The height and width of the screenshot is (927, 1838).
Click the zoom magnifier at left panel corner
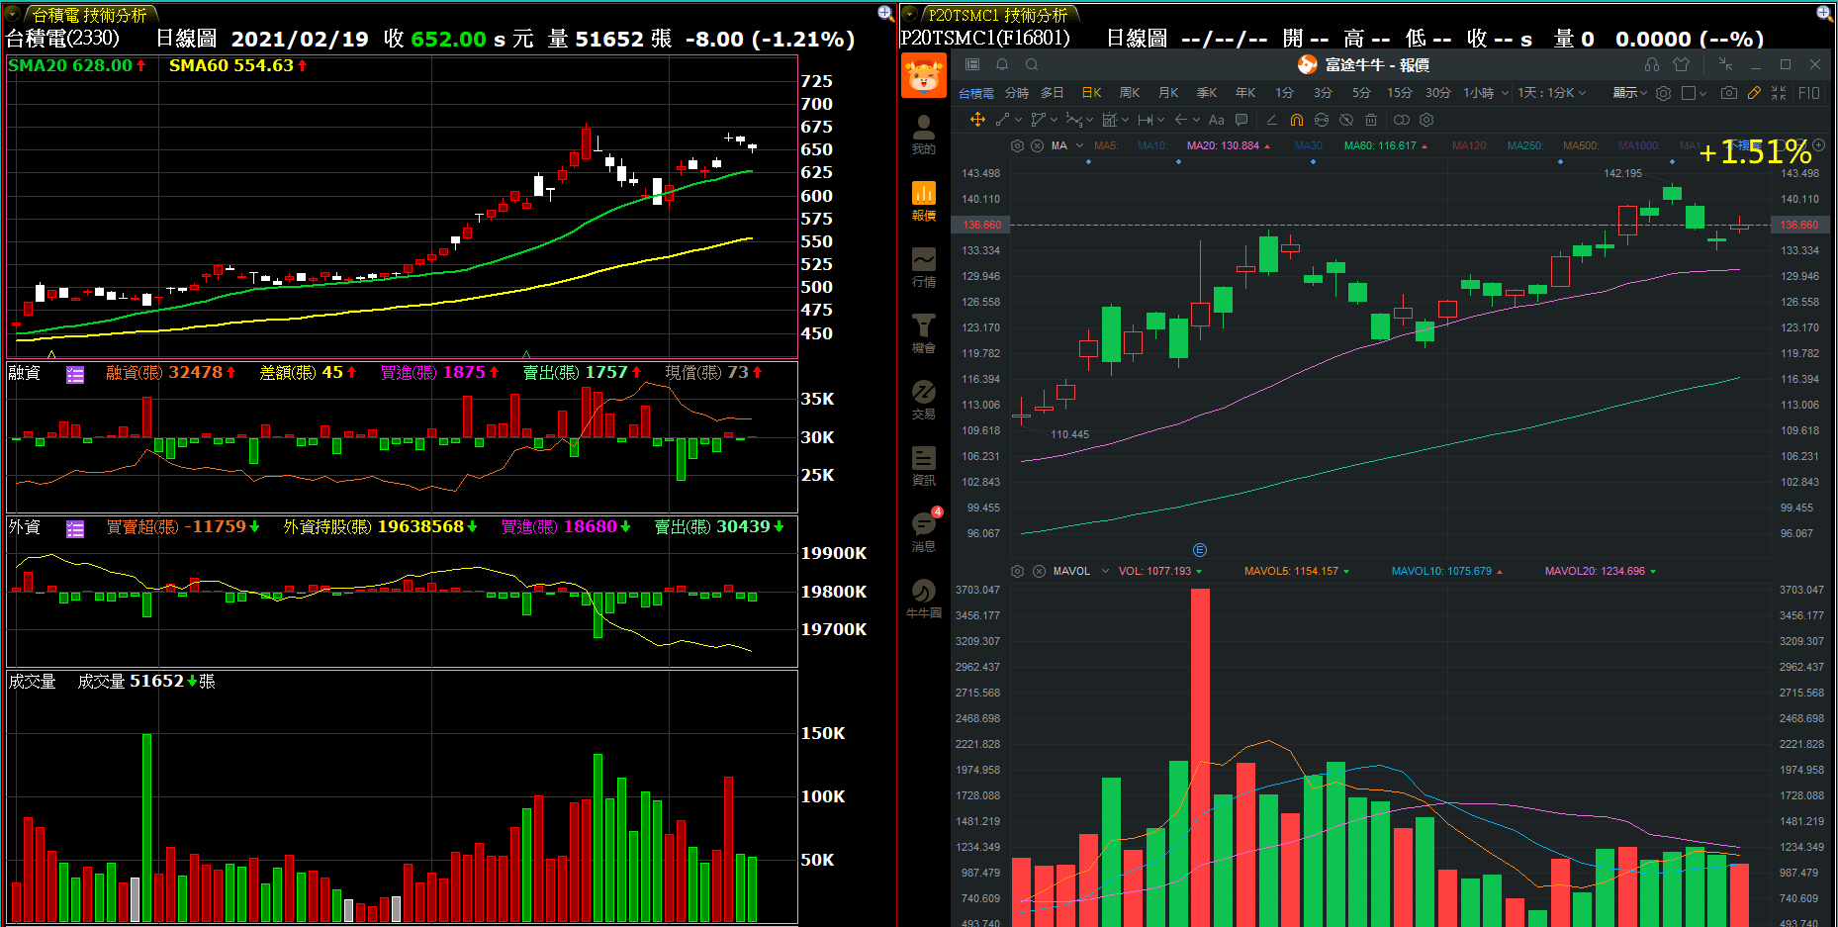(x=885, y=13)
